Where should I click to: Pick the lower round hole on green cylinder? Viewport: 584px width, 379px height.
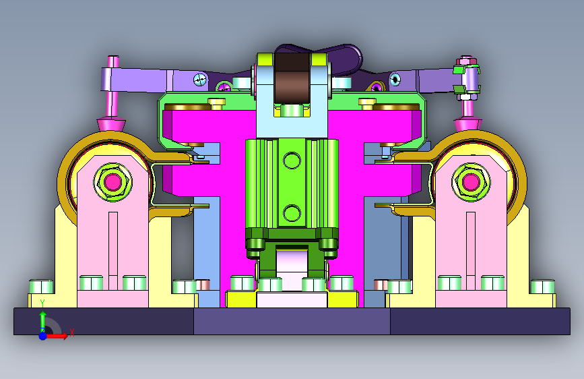pyautogui.click(x=292, y=213)
